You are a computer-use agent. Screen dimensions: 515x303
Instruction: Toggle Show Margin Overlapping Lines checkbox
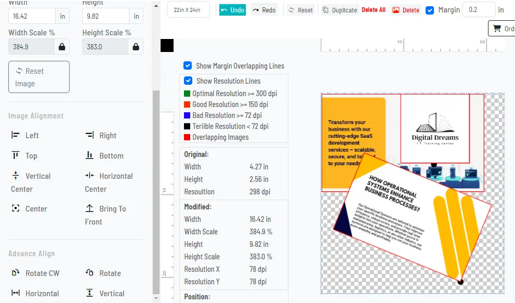click(x=188, y=66)
